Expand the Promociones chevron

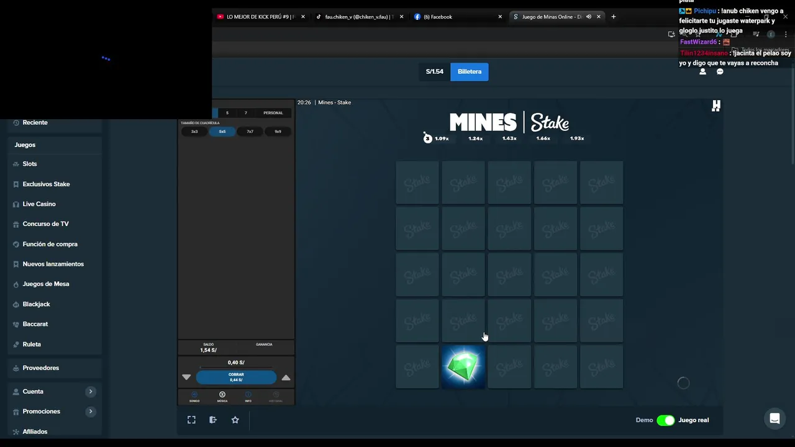91,412
